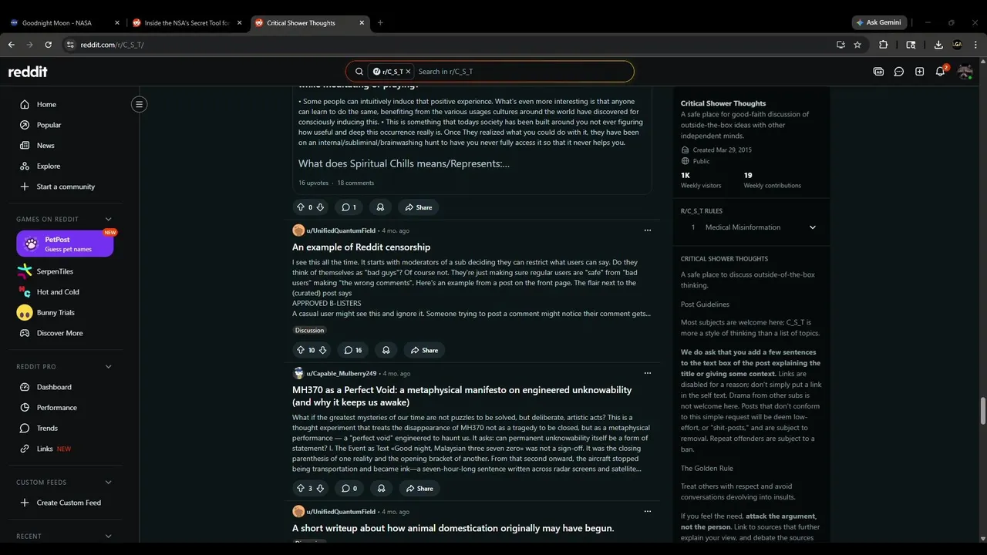The height and width of the screenshot is (555, 987).
Task: Collapse the left navigation sidebar button
Action: click(139, 104)
